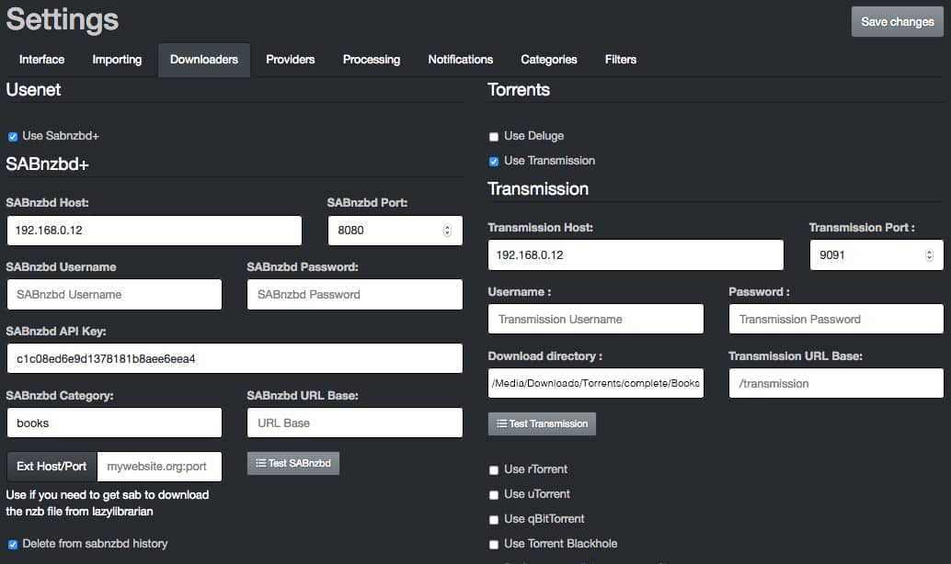The image size is (951, 564).
Task: Click the SABnzbd Category field
Action: click(x=114, y=423)
